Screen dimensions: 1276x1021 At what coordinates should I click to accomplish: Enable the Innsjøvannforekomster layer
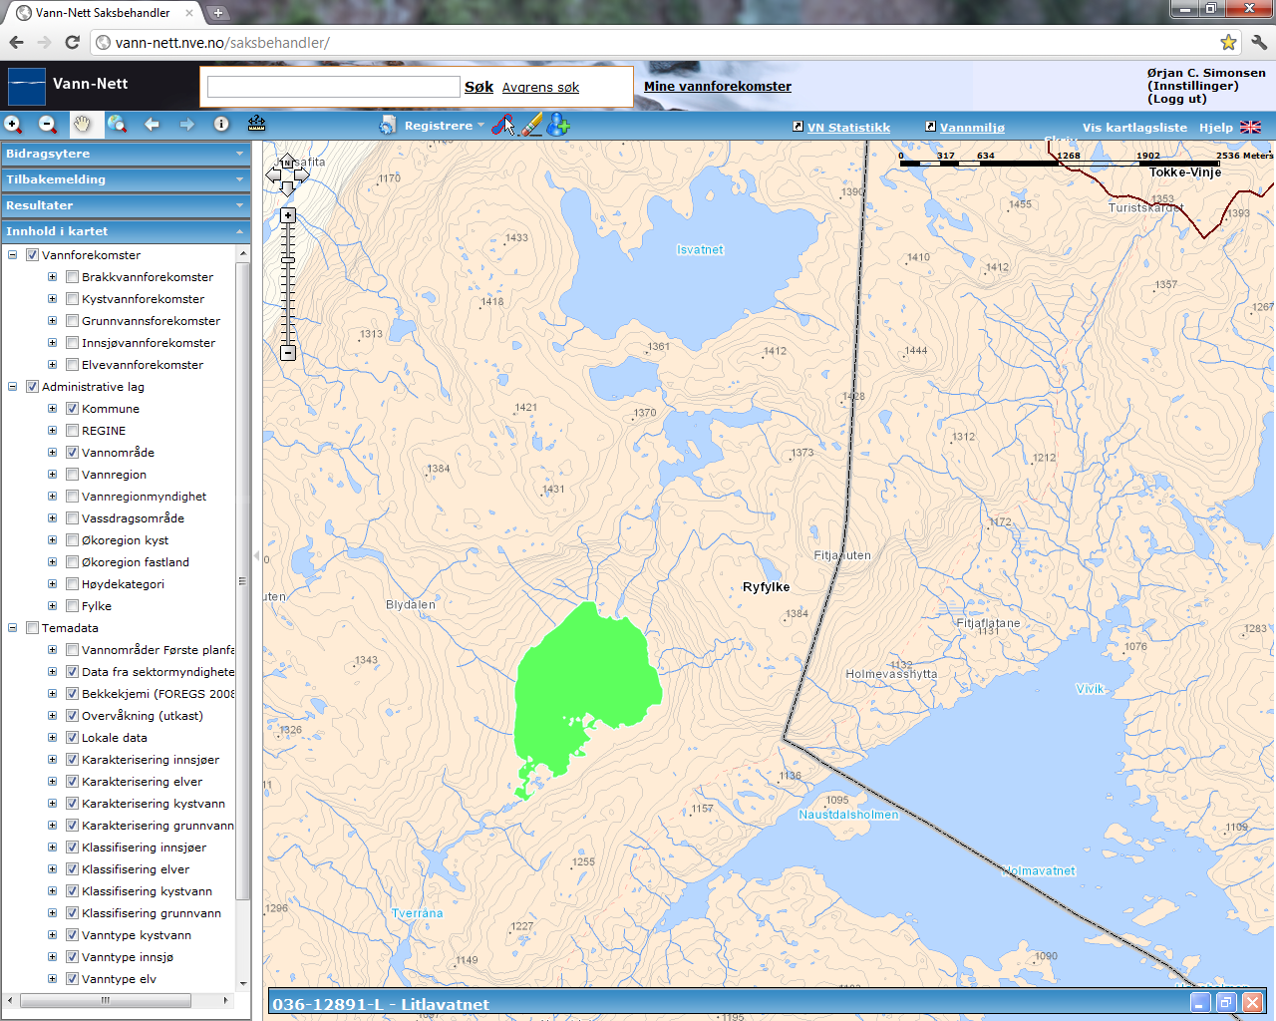pyautogui.click(x=72, y=343)
